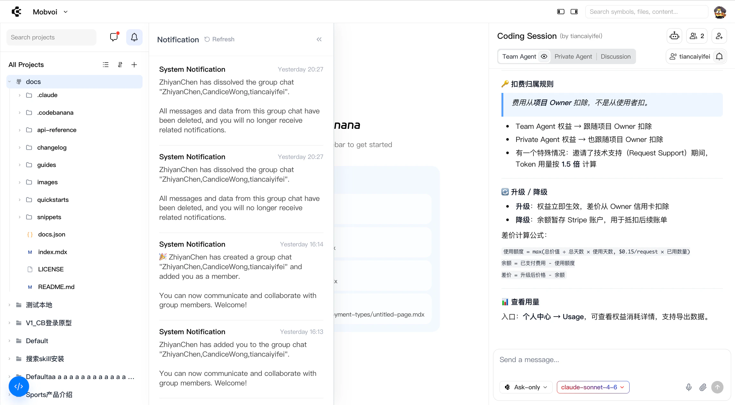Screen dimensions: 735x405
Task: Switch to the Discussion tab
Action: (615, 56)
